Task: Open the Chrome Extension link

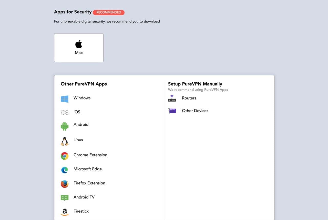Action: point(90,155)
